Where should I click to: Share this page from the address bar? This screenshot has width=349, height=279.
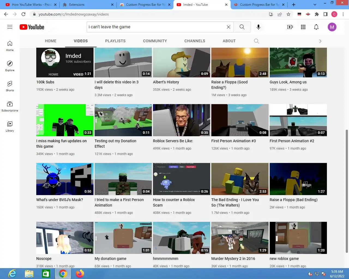tap(280, 14)
